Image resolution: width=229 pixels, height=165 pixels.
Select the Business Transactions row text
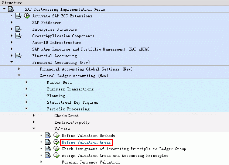click(x=70, y=89)
